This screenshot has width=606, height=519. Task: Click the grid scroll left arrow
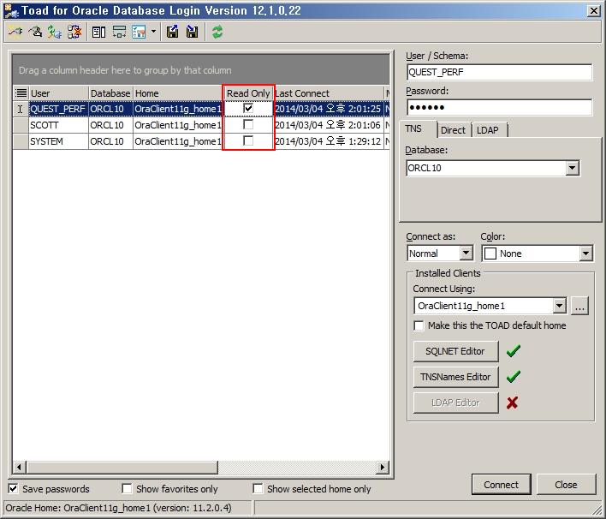point(19,467)
